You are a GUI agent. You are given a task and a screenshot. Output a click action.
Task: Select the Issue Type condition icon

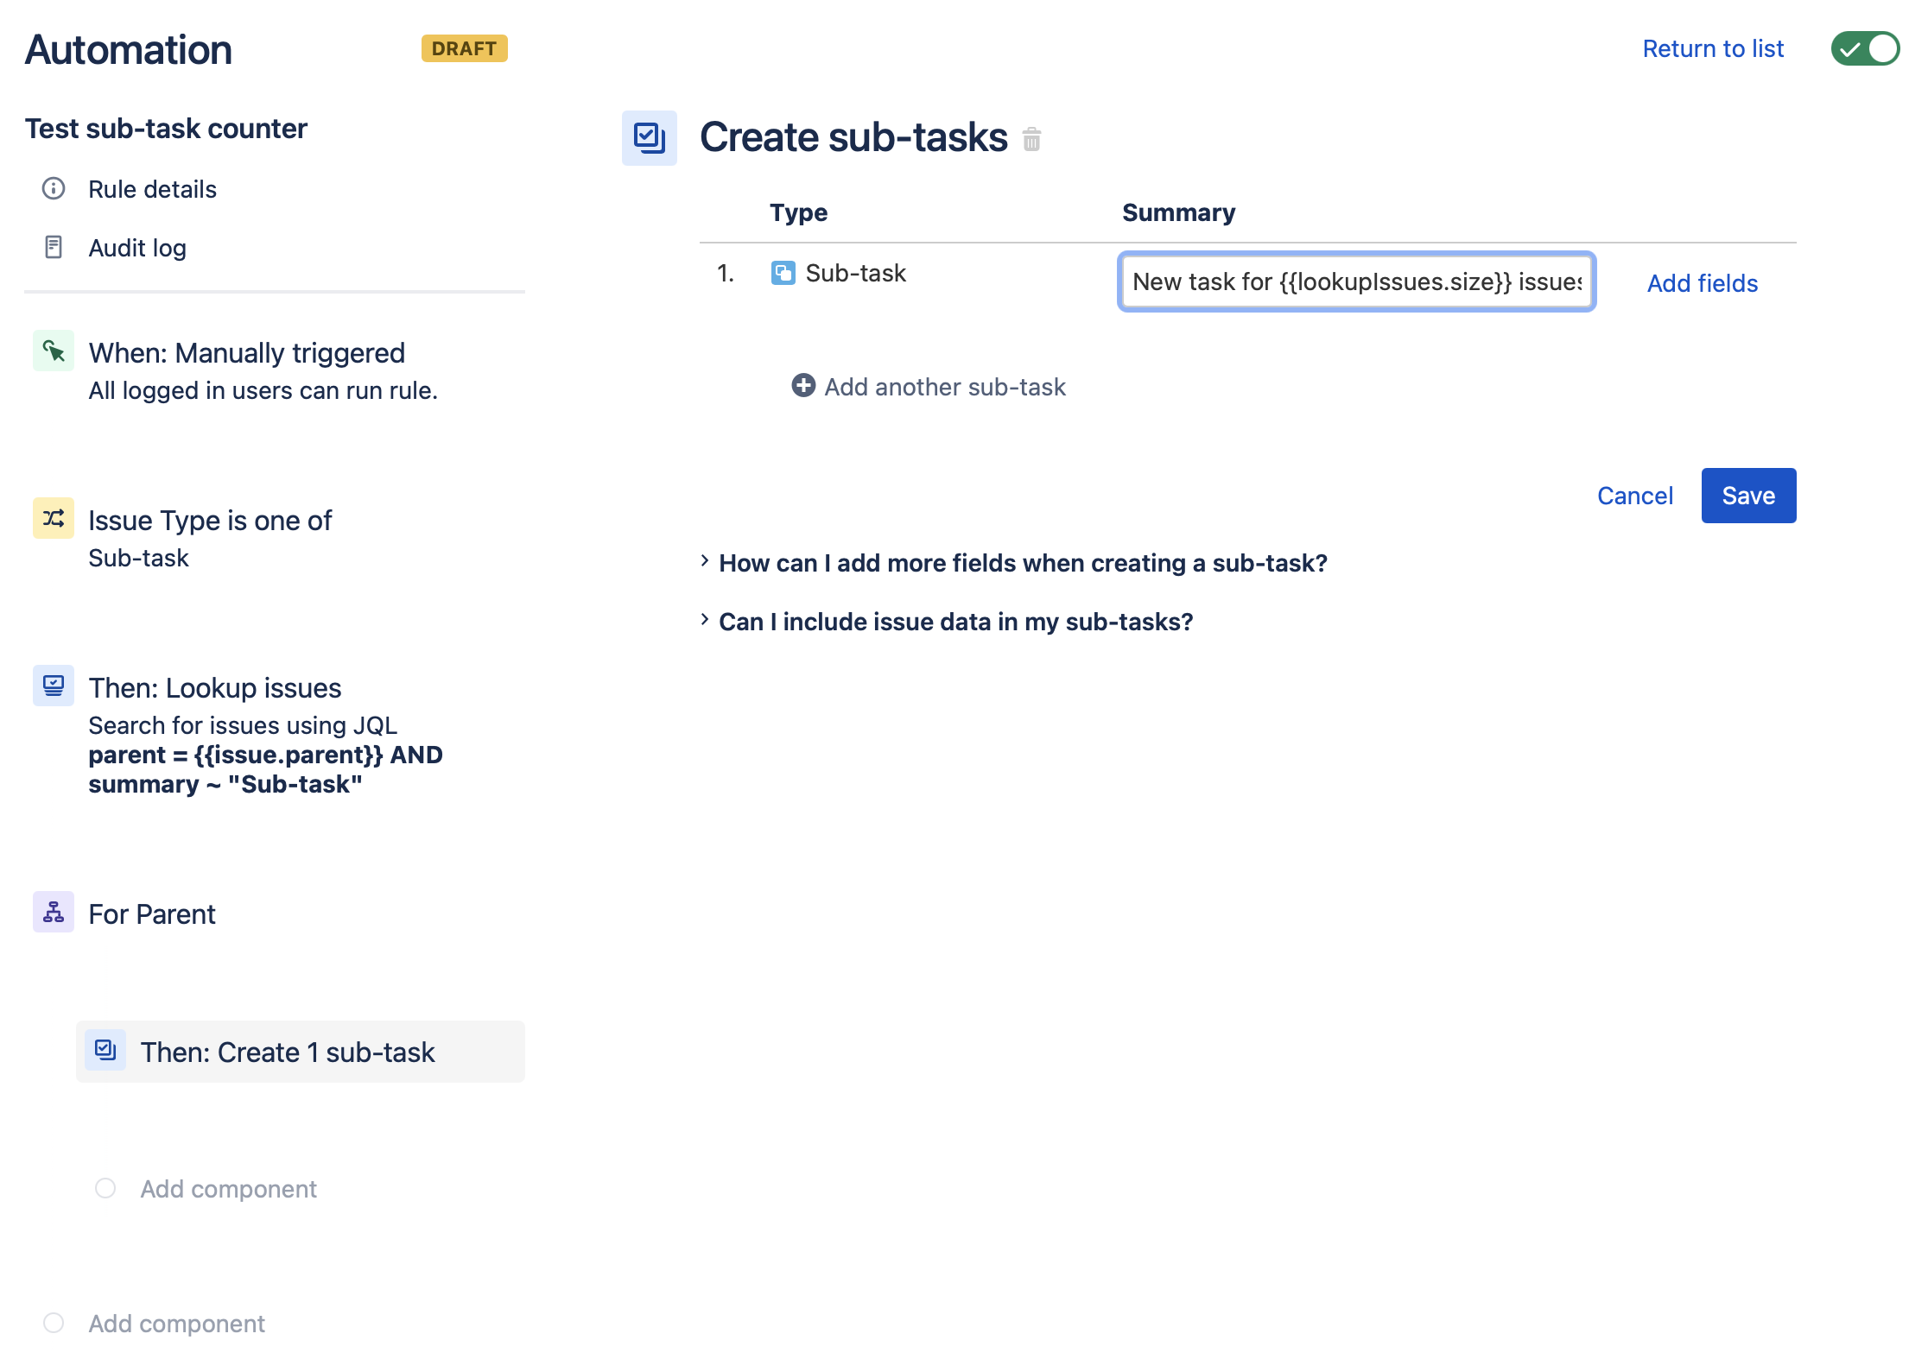[x=53, y=519]
